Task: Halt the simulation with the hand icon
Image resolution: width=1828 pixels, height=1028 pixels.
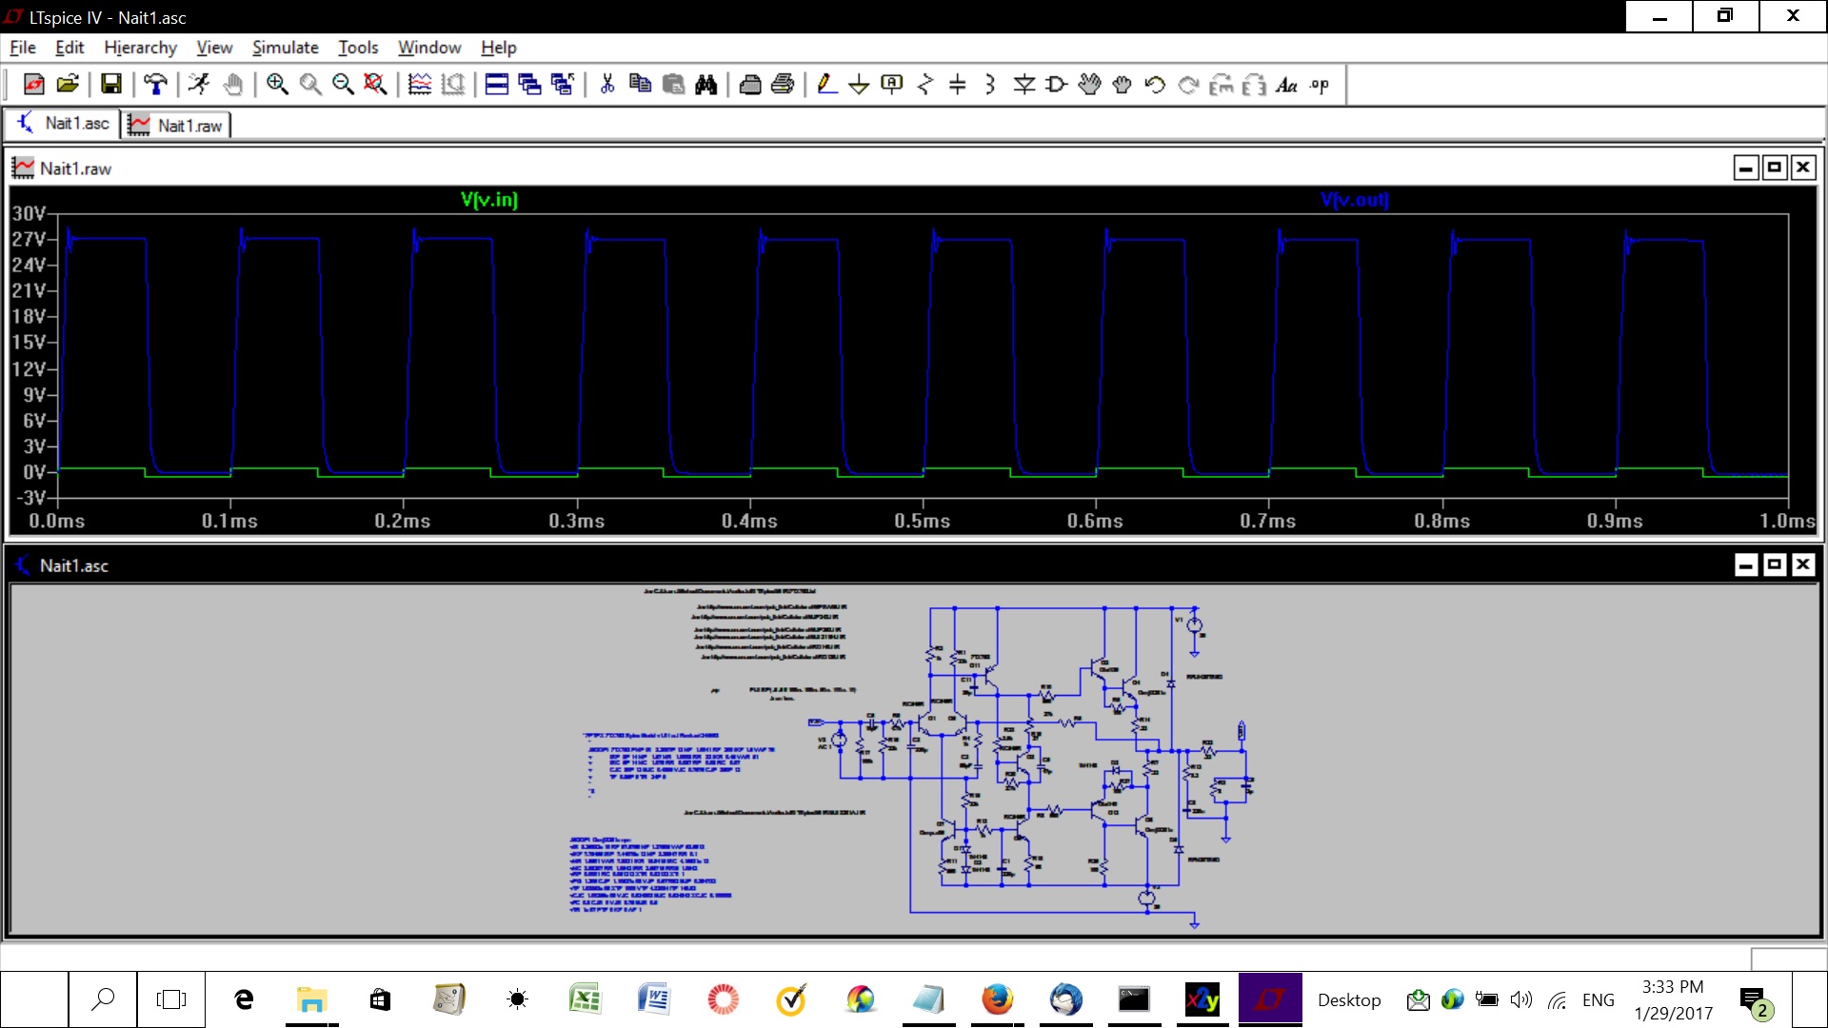Action: point(232,85)
